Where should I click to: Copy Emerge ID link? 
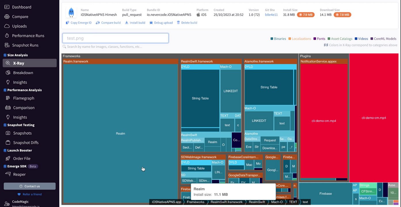click(x=79, y=23)
